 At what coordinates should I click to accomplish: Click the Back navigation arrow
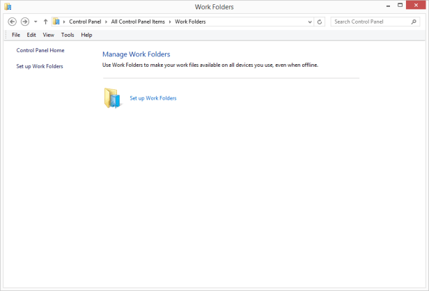pyautogui.click(x=12, y=22)
